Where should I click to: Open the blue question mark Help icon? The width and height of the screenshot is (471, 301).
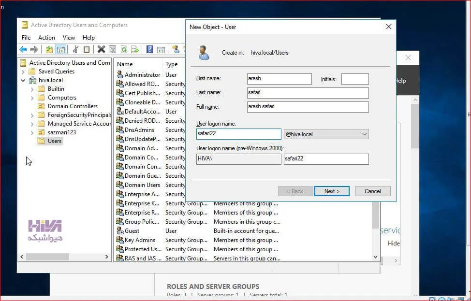click(149, 49)
